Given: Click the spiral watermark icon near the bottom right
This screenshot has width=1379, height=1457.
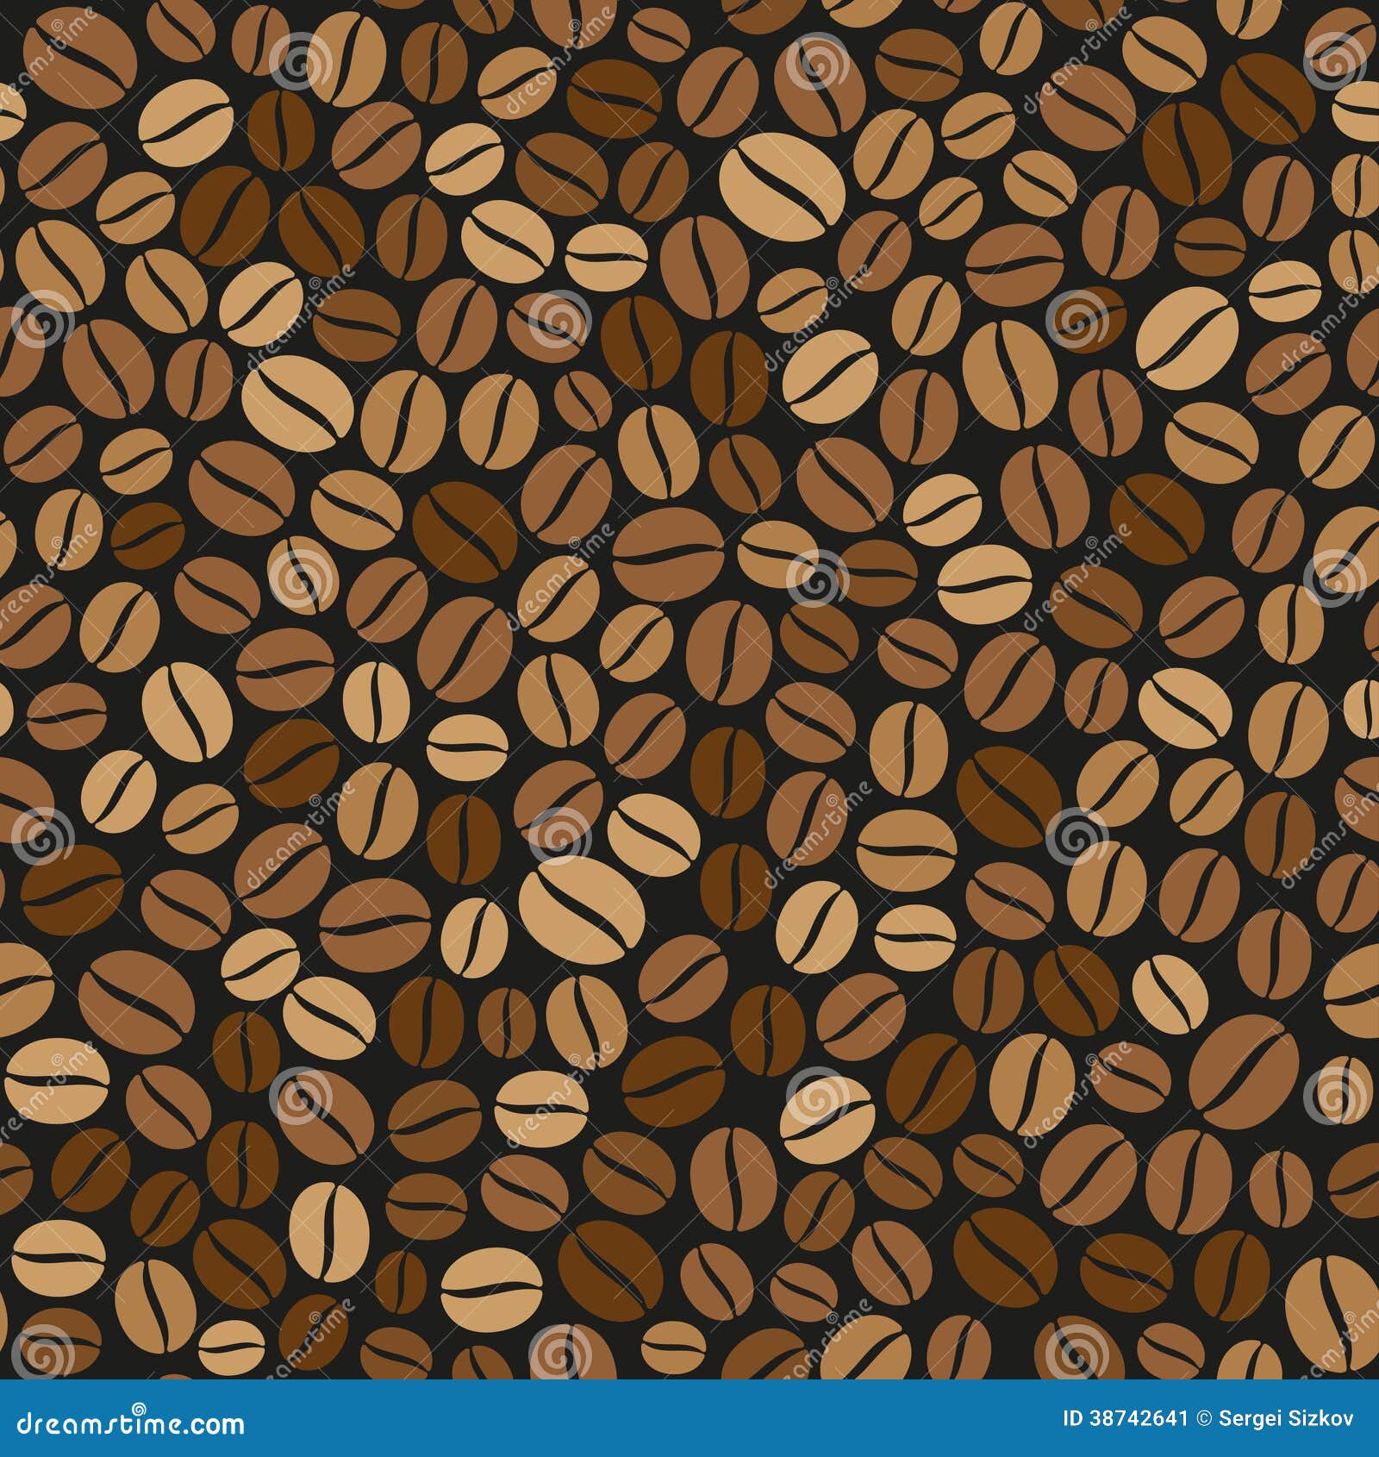Looking at the screenshot, I should 1336,1101.
